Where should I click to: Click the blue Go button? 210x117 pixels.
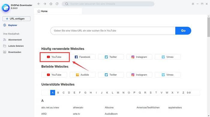(x=183, y=31)
